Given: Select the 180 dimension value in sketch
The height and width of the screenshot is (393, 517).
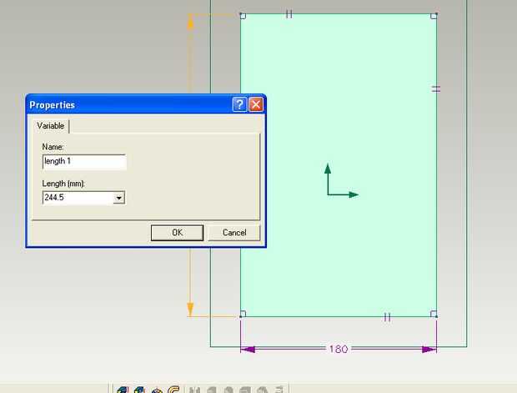Looking at the screenshot, I should pos(339,349).
